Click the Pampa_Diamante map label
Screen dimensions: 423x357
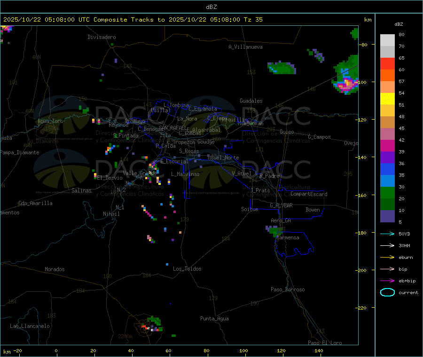click(20, 152)
